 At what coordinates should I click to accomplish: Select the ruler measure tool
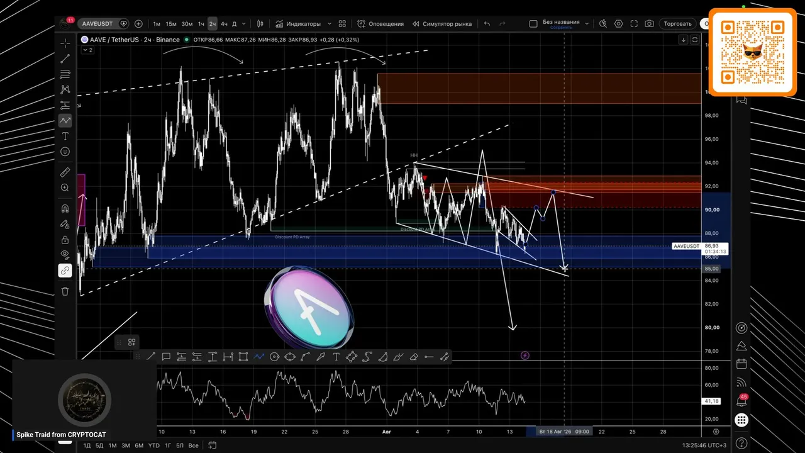click(x=65, y=172)
